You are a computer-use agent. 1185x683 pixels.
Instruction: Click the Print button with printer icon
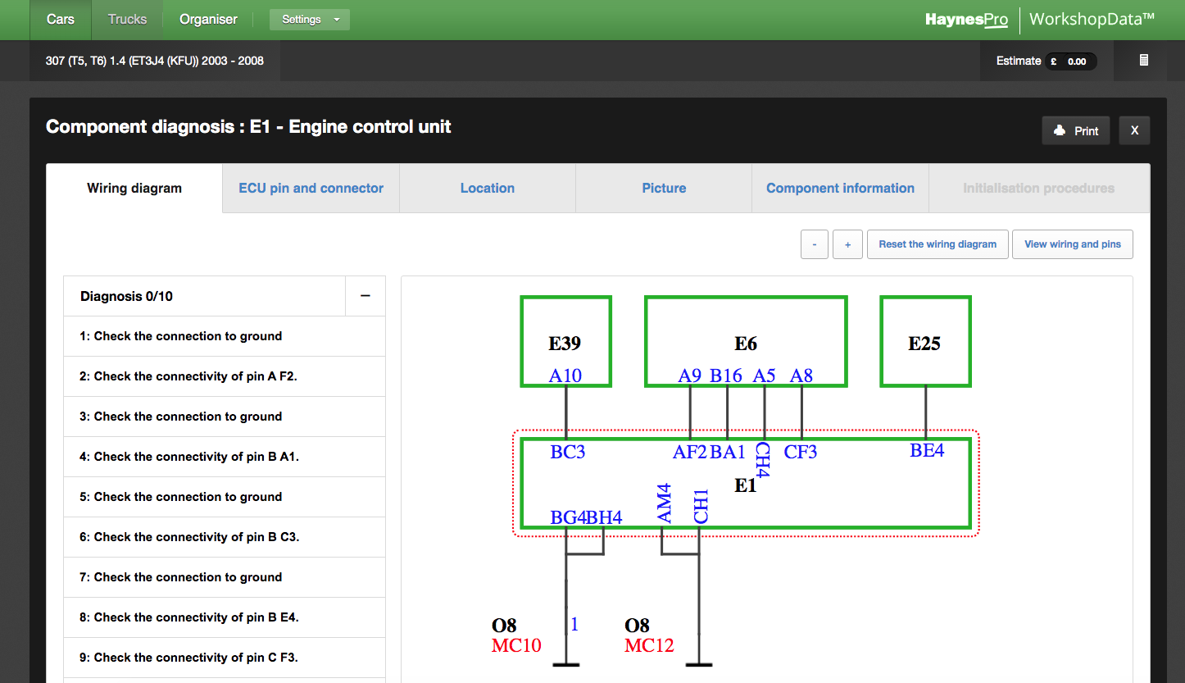pyautogui.click(x=1076, y=130)
